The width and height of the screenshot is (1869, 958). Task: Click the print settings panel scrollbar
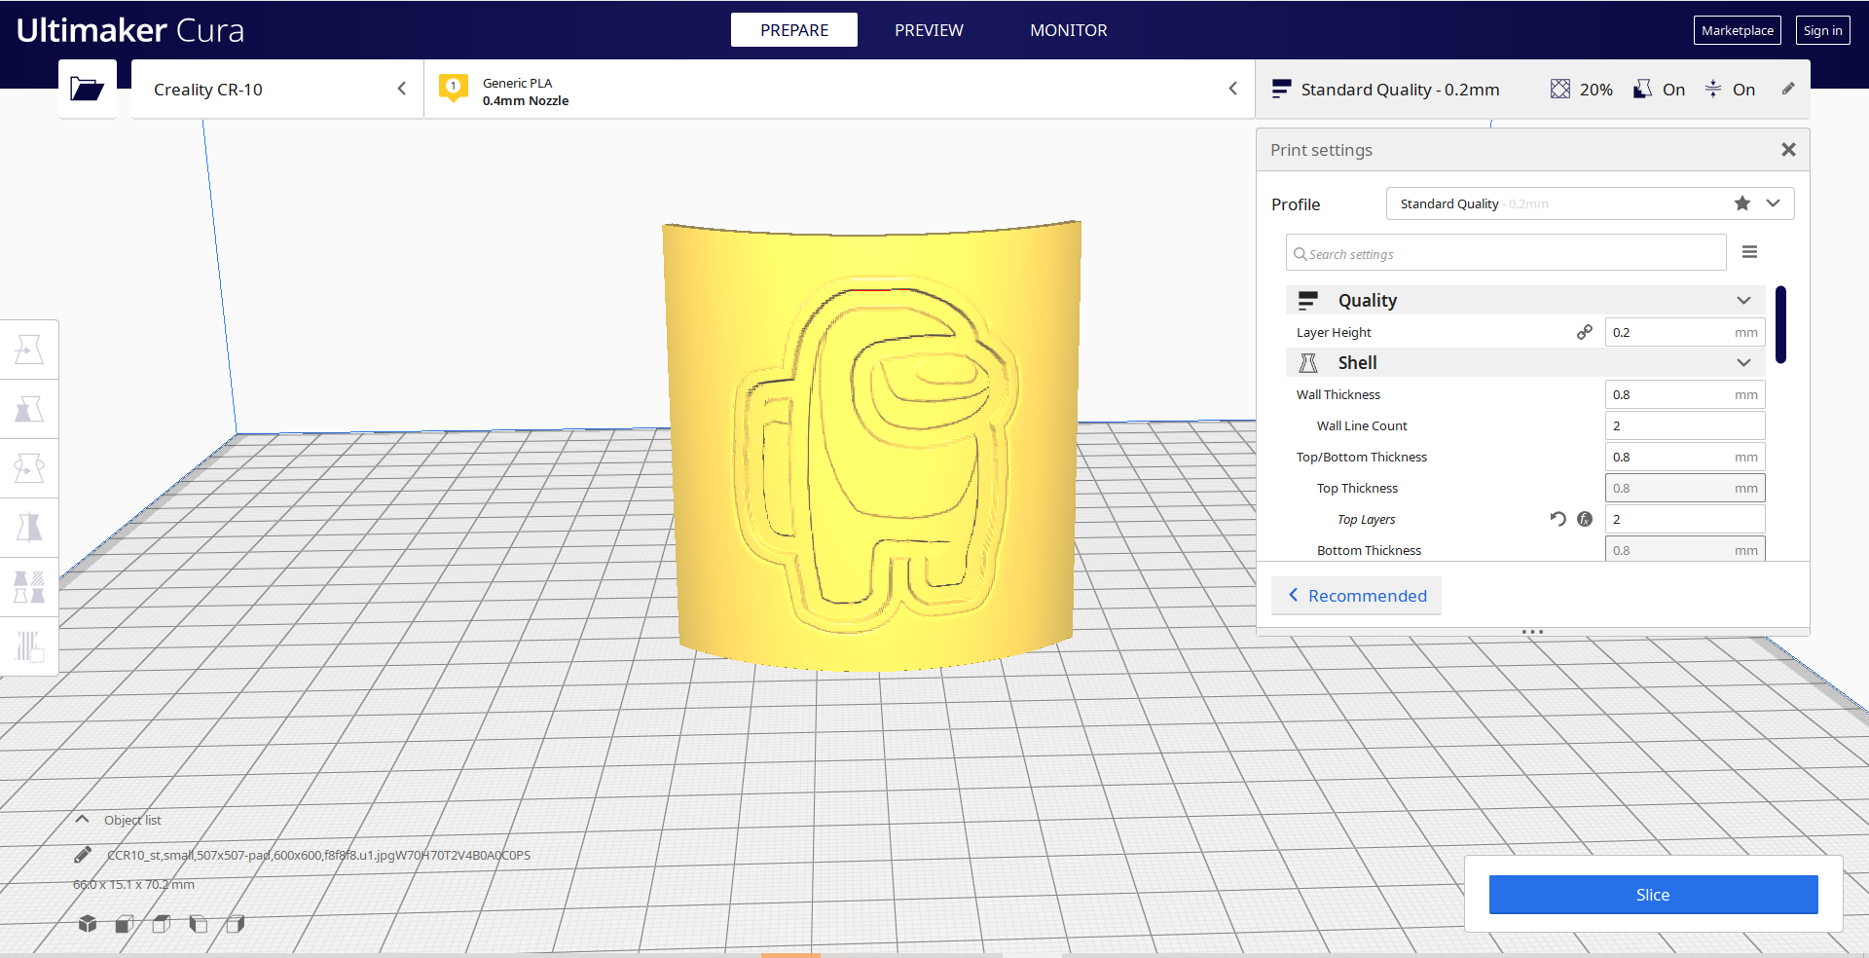tap(1780, 324)
